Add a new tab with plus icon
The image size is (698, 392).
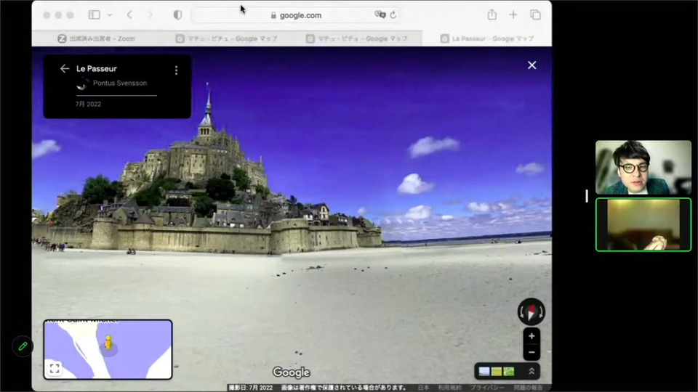(513, 15)
